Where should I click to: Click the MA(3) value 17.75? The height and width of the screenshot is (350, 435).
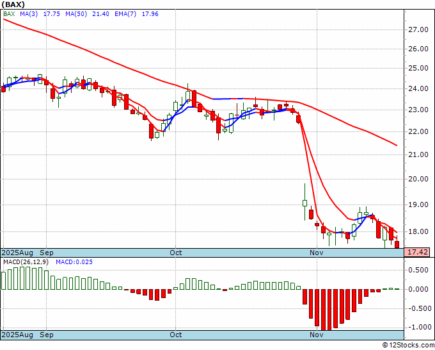pos(52,14)
